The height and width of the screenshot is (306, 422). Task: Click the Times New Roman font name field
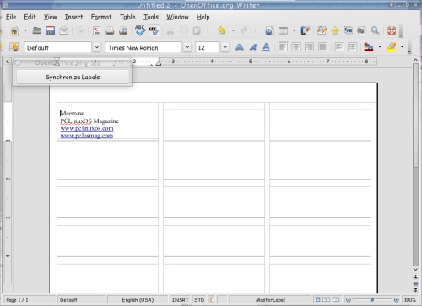tap(143, 47)
